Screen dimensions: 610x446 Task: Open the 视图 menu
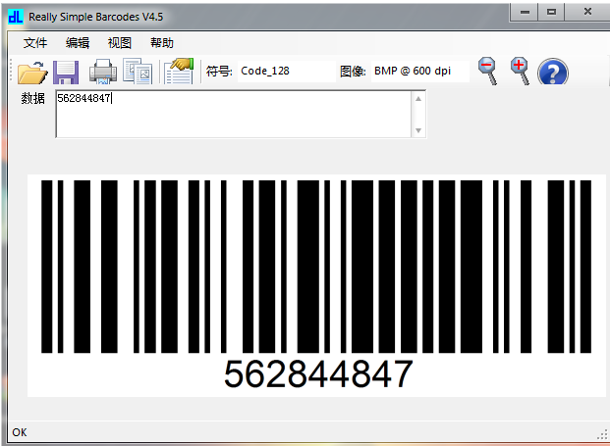[120, 43]
